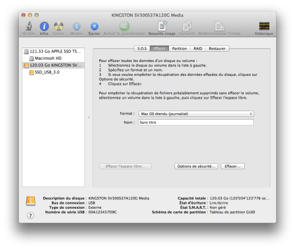Click the green zoom window button
Image resolution: width=295 pixels, height=249 pixels.
coord(37,15)
